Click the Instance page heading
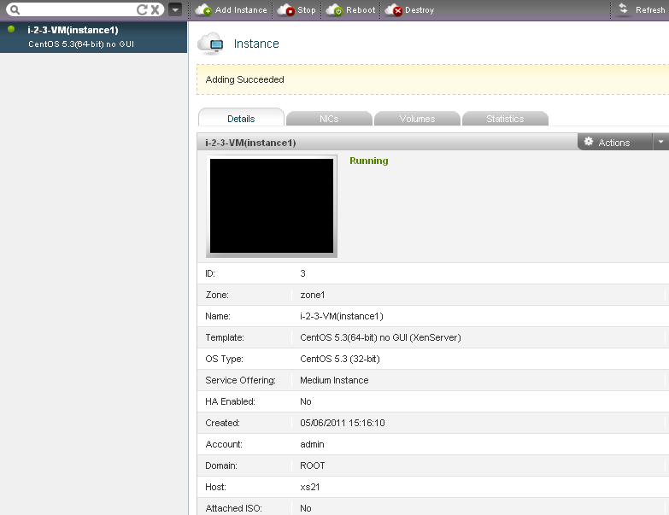 [x=256, y=44]
